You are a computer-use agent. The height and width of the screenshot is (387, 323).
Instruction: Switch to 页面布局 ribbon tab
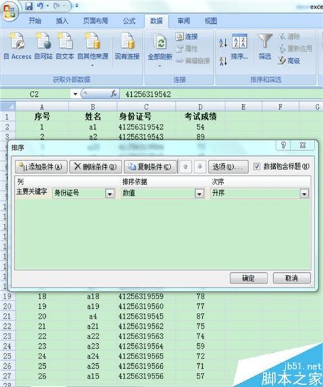click(96, 21)
